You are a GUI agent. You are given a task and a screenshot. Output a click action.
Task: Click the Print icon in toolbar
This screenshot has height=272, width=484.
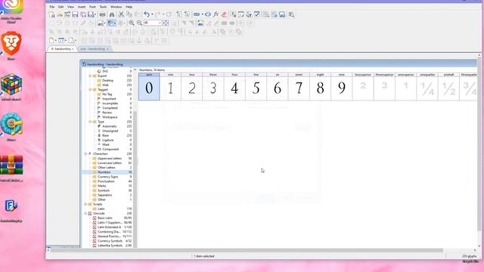coord(103,14)
